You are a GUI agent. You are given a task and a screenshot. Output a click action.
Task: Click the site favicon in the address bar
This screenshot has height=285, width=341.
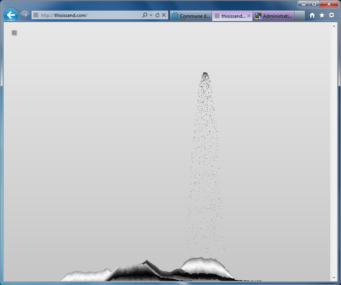point(36,15)
